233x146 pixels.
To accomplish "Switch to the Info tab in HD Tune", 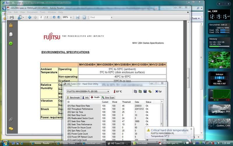I will (85, 98).
